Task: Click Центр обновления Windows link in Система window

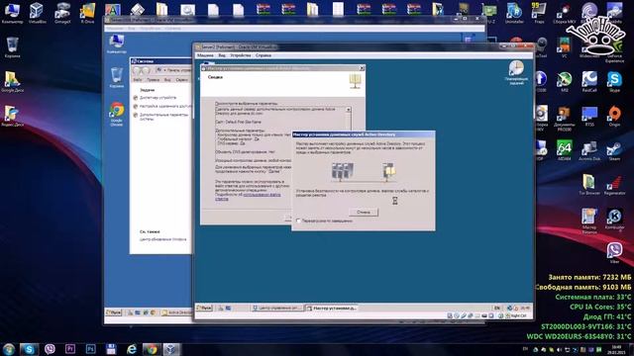Action: tap(162, 239)
